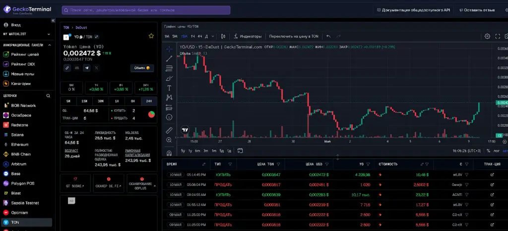
Task: Filter by the ЦЕНА USD column
Action: pos(327,164)
